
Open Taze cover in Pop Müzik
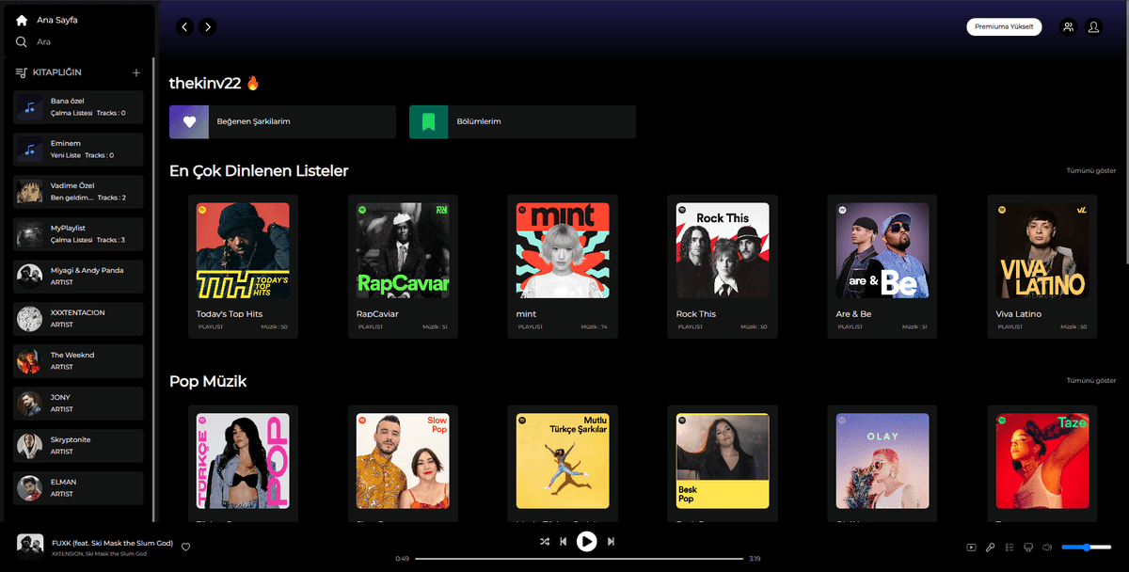coord(1042,461)
